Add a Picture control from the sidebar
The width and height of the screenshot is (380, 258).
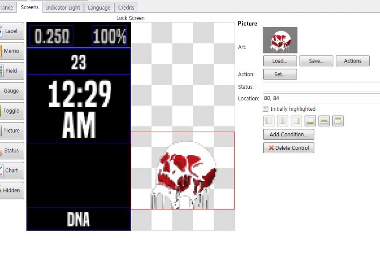(12, 130)
